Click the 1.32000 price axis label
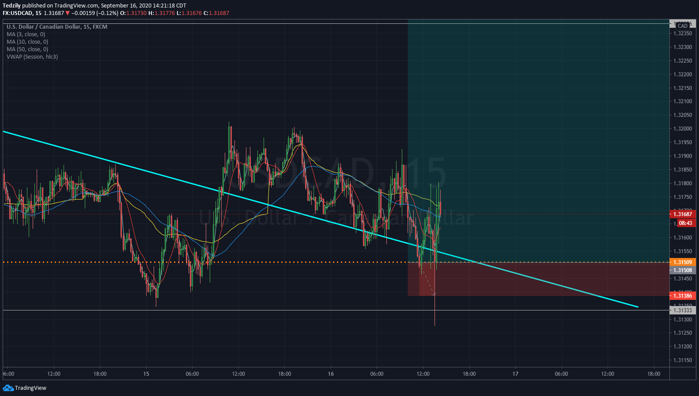 pyautogui.click(x=683, y=129)
